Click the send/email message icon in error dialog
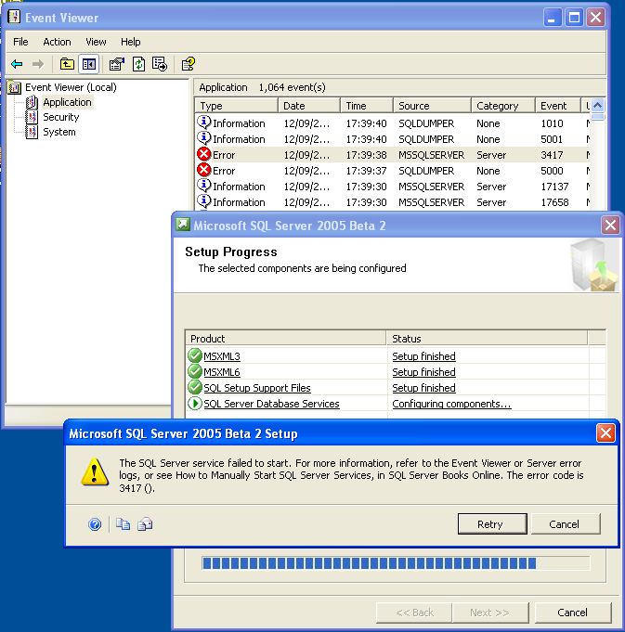Image resolution: width=625 pixels, height=632 pixels. pyautogui.click(x=145, y=524)
